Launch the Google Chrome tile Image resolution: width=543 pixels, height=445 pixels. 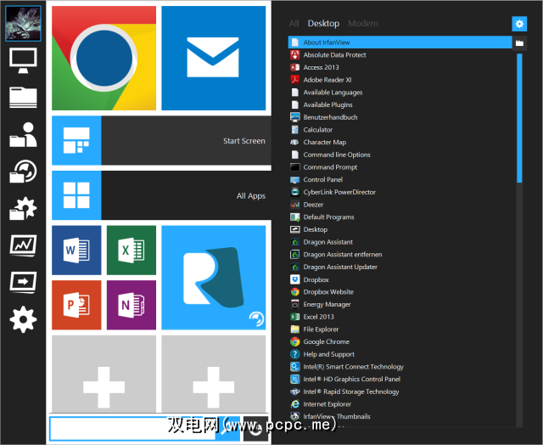pos(104,59)
